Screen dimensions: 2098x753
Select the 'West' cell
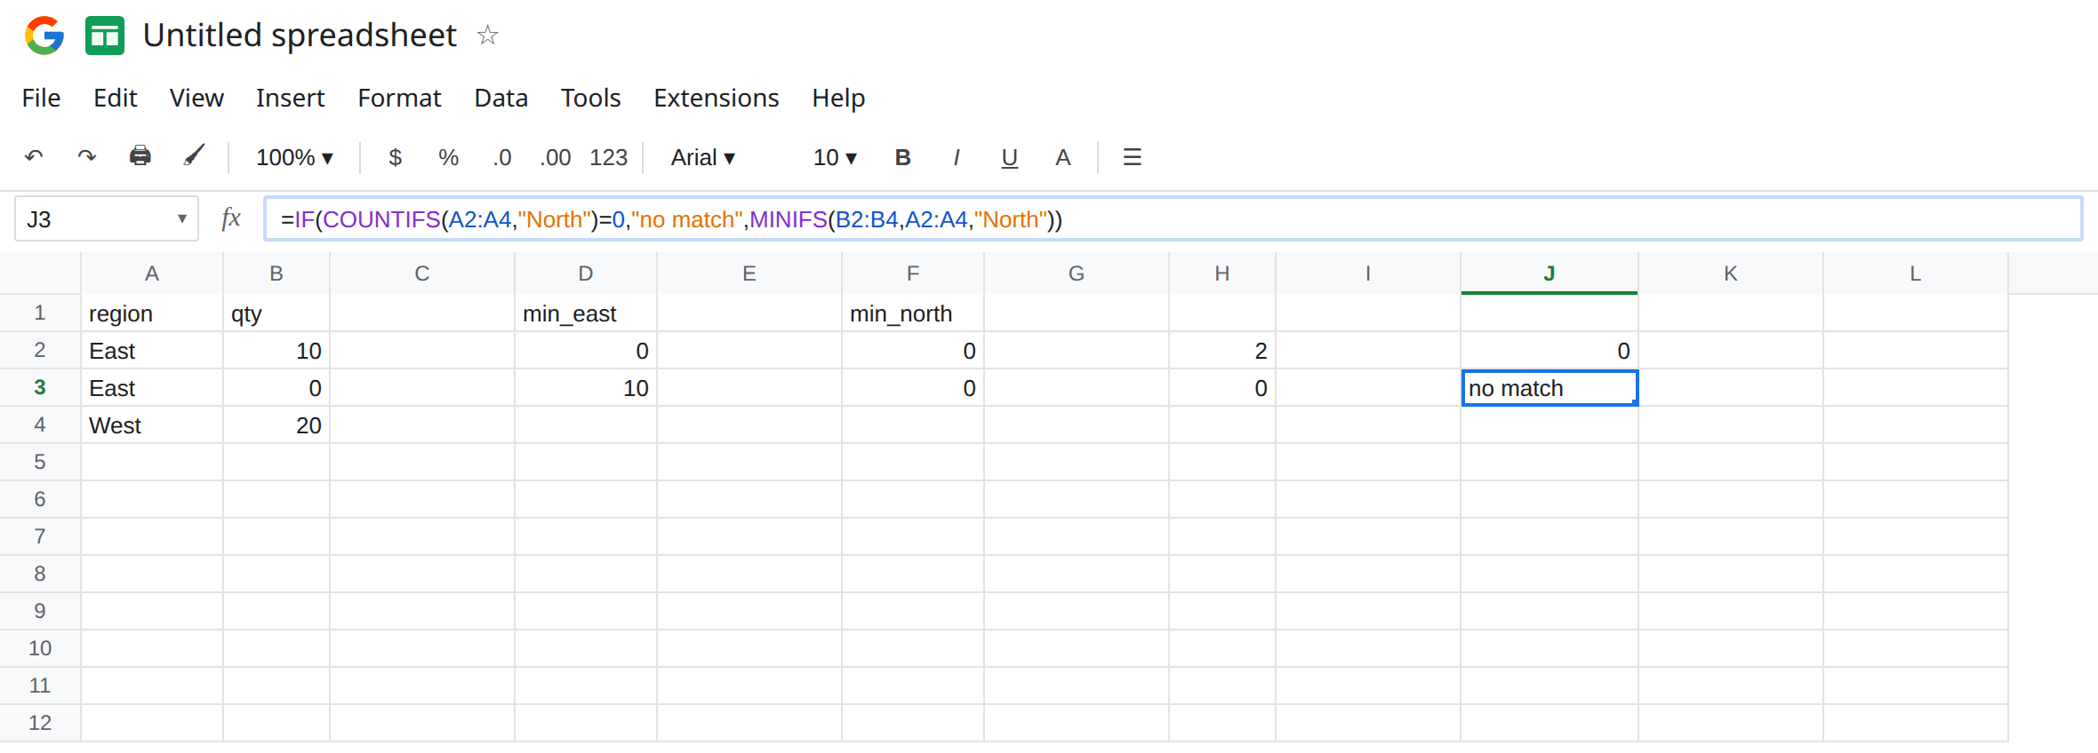tap(151, 425)
